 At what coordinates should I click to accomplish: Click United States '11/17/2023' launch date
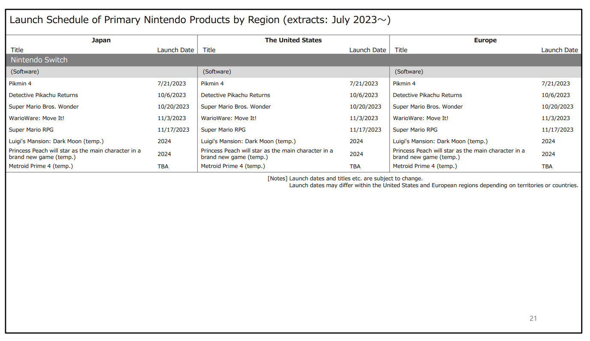pyautogui.click(x=365, y=130)
